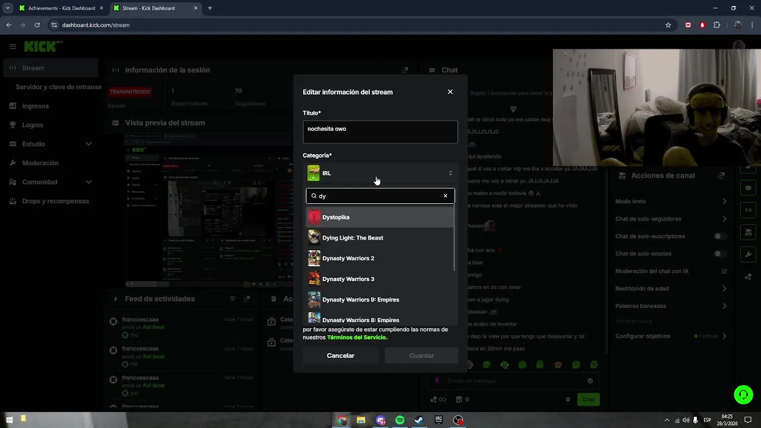The width and height of the screenshot is (761, 428).
Task: Select Dynasty Warriors 3 category
Action: pyautogui.click(x=380, y=279)
